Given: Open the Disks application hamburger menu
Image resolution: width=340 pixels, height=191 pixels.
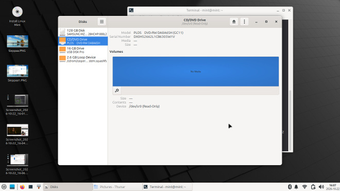Looking at the screenshot, I should [x=101, y=22].
